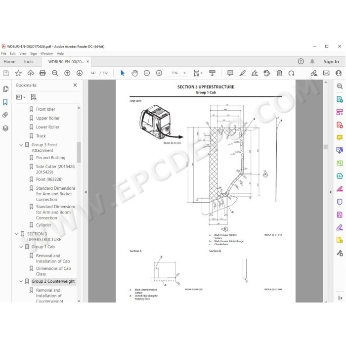The height and width of the screenshot is (346, 346).
Task: Add document to starred favorites
Action: [18, 73]
